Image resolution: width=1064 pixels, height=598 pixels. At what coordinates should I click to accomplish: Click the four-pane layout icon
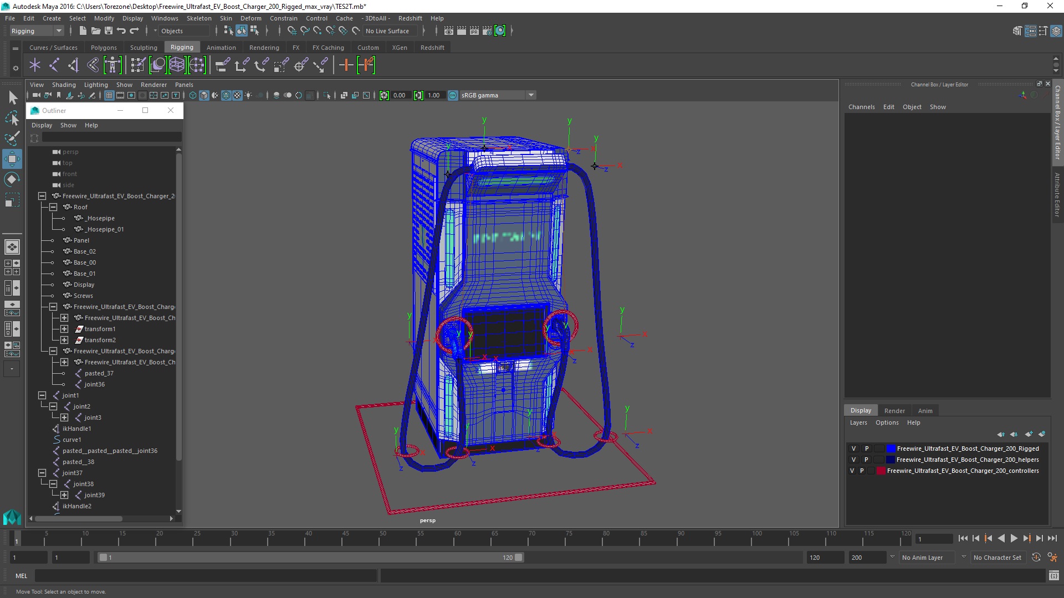click(11, 267)
